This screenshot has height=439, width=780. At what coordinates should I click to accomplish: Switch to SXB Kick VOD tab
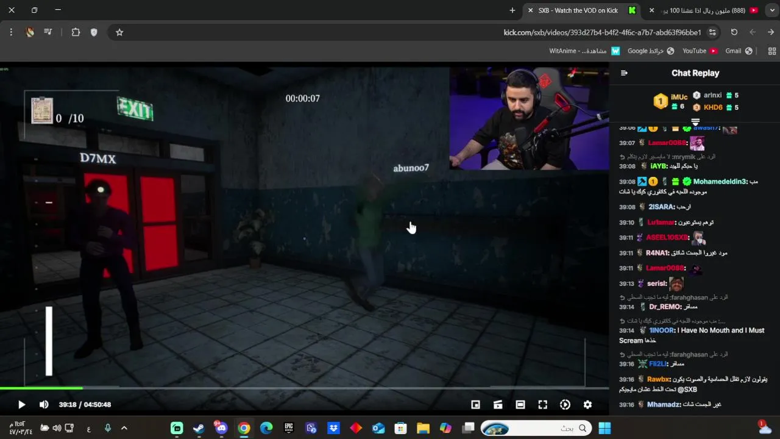coord(582,10)
